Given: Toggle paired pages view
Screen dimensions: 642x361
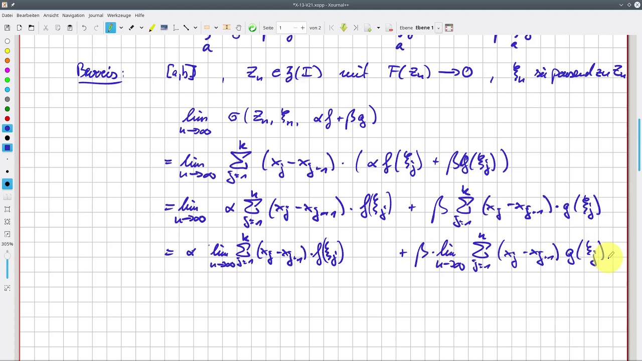Looking at the screenshot, I should [x=7, y=198].
